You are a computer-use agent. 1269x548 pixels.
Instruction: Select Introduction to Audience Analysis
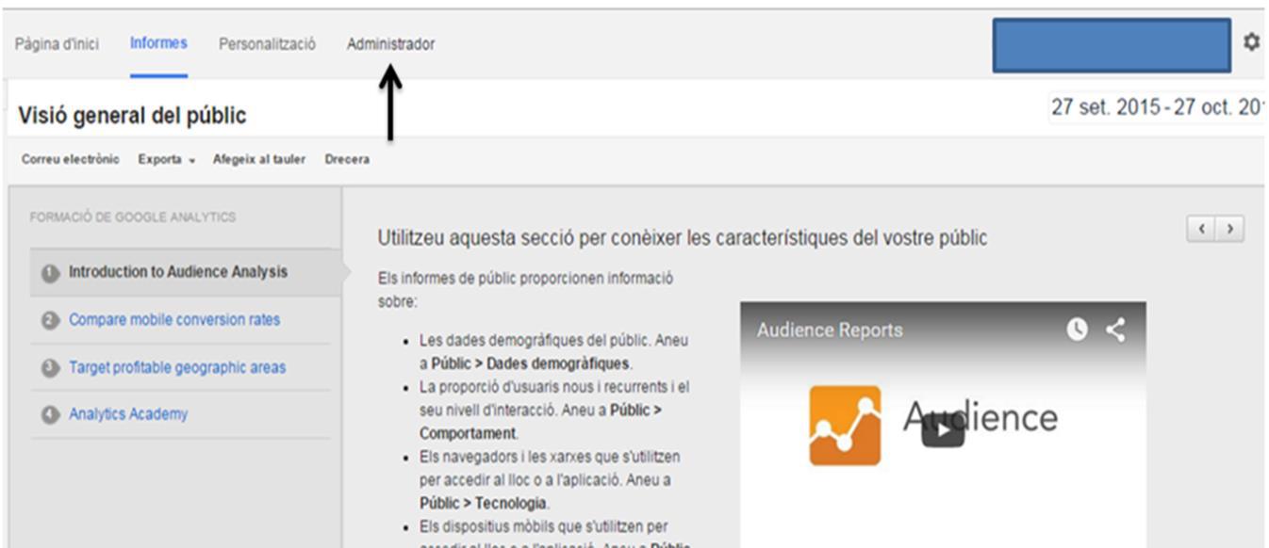coord(178,272)
